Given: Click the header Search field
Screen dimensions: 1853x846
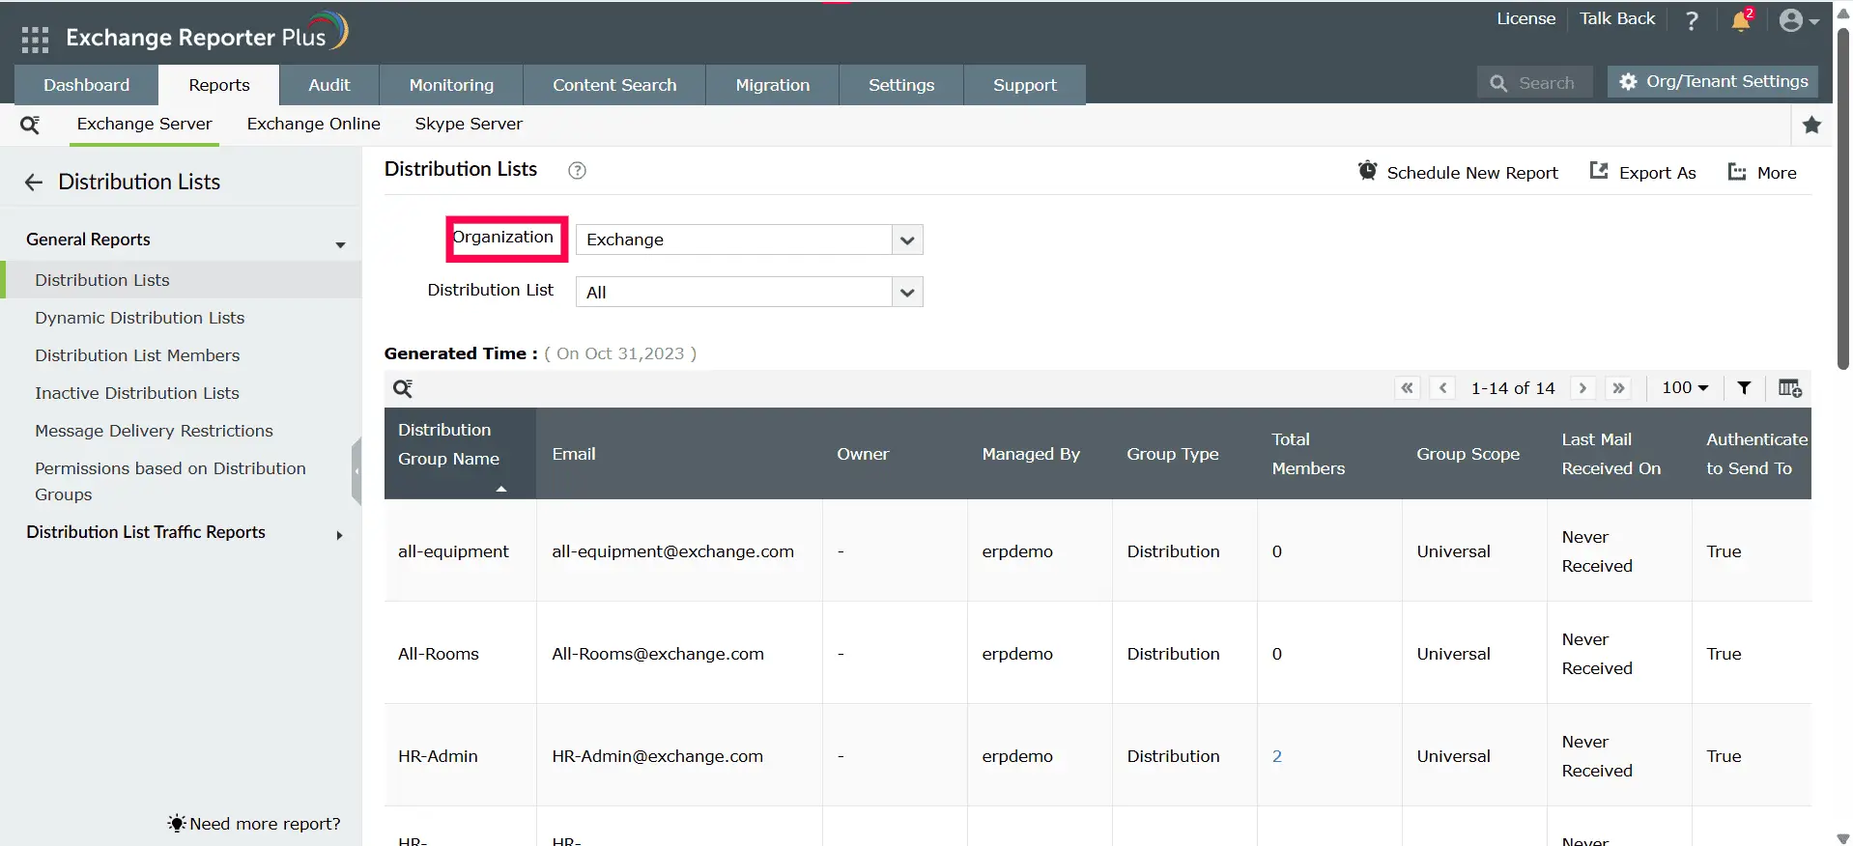Looking at the screenshot, I should pos(1536,83).
